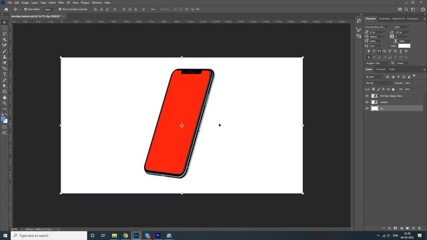Click the Underline text style button

(x=400, y=51)
